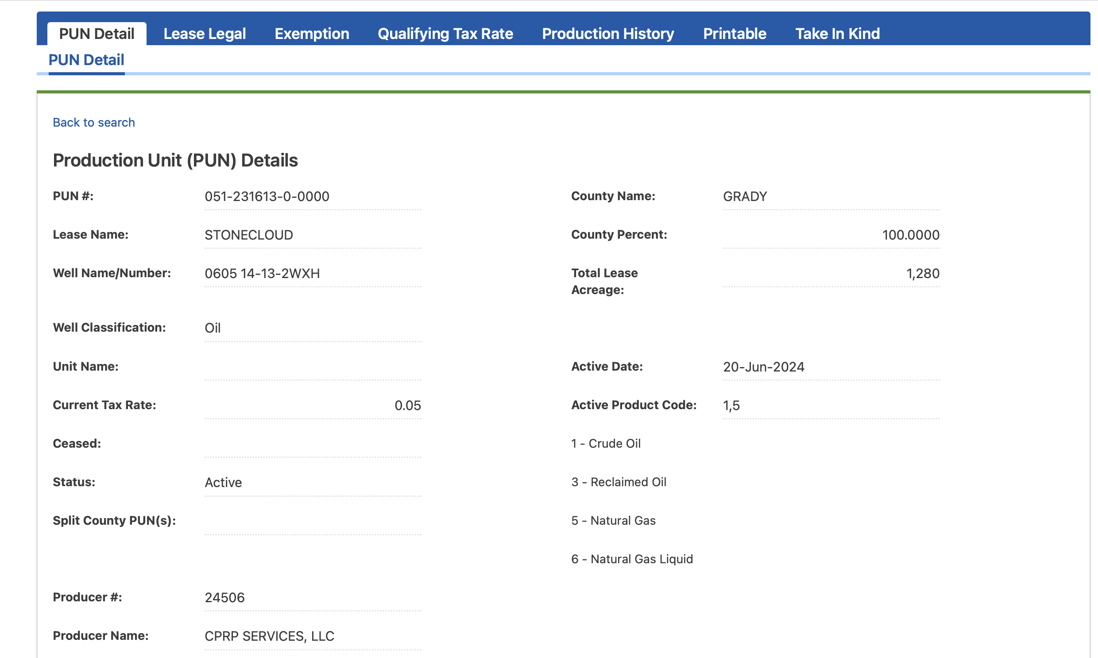Image resolution: width=1098 pixels, height=658 pixels.
Task: Switch to the Exemption tab
Action: [x=312, y=34]
